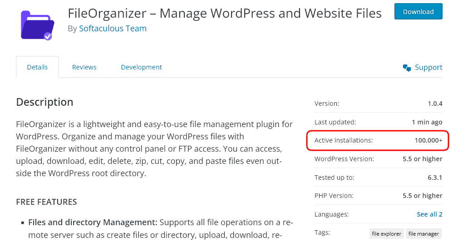Viewport: 453px width, 242px height.
Task: Switch to the Details tab
Action: tap(37, 67)
